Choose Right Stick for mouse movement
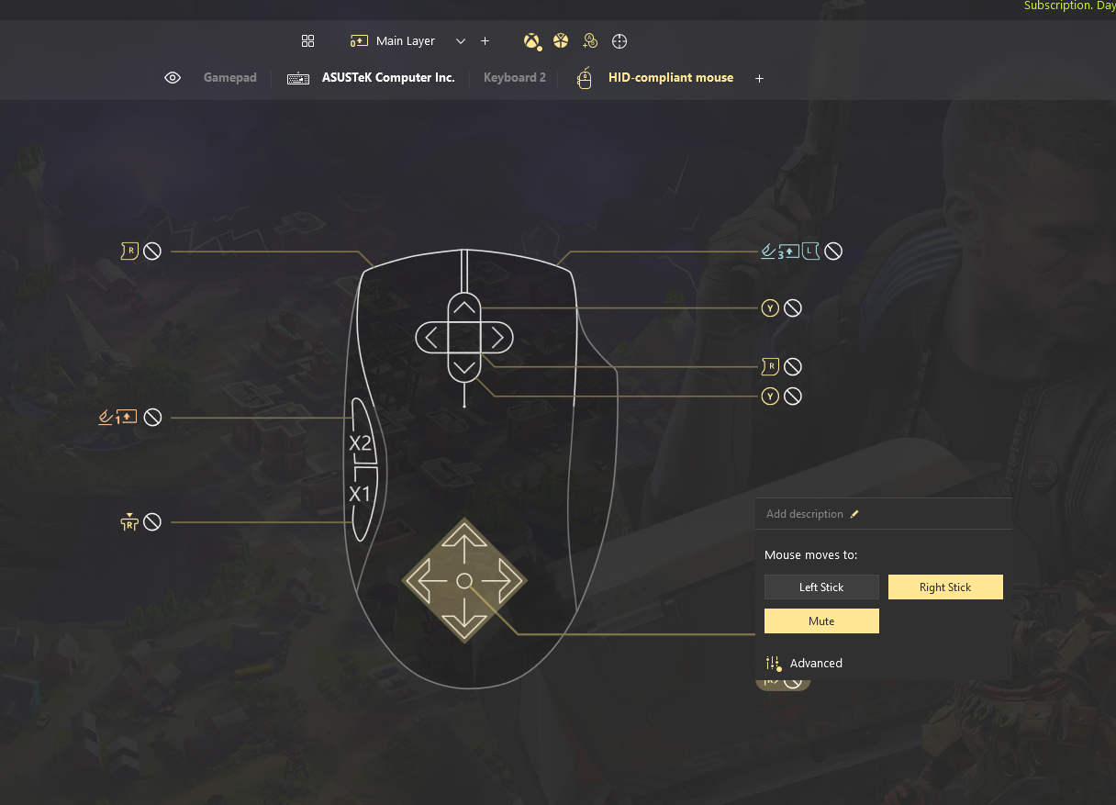Image resolution: width=1116 pixels, height=805 pixels. [945, 587]
